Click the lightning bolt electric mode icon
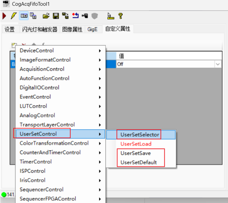Image resolution: width=228 pixels, height=203 pixels. (14, 16)
